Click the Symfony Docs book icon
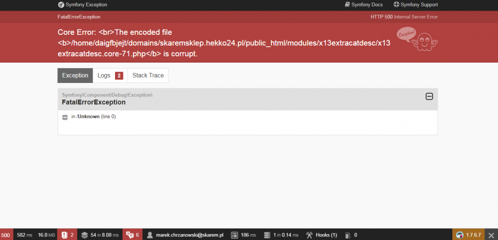This screenshot has height=240, width=498. [348, 5]
